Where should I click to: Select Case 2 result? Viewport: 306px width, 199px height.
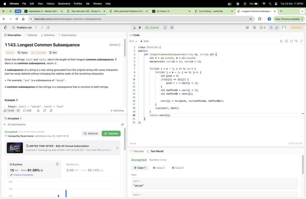point(159,168)
